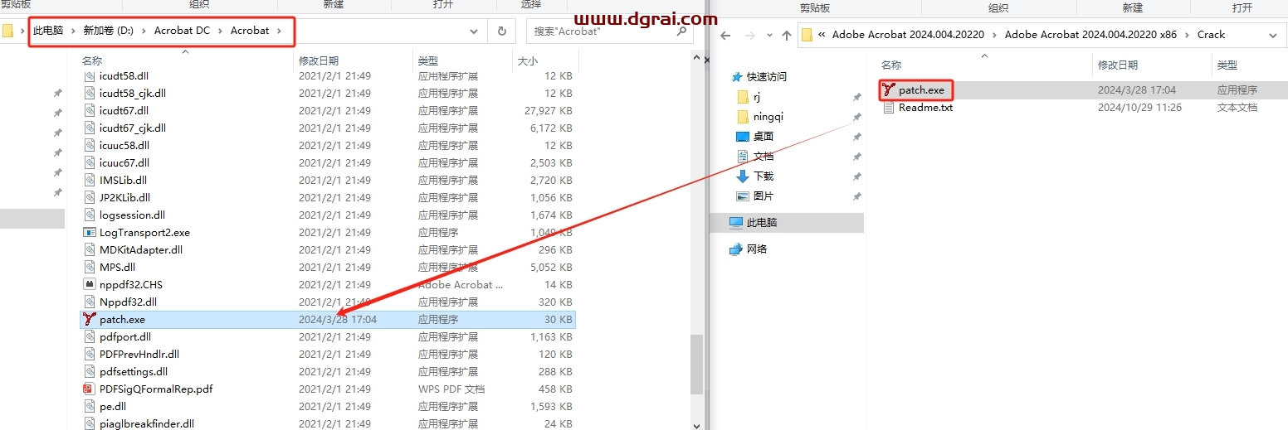Select icuuc67.dll row
The width and height of the screenshot is (1288, 430).
(328, 162)
